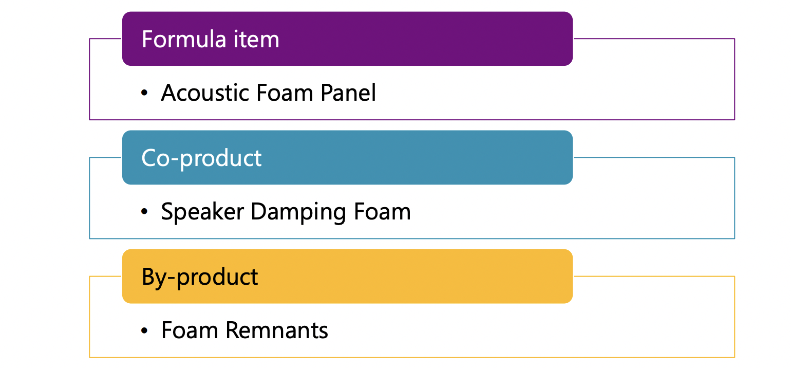Screen dimensions: 791x368
Task: Select the Foam Remnants bullet text
Action: [244, 330]
